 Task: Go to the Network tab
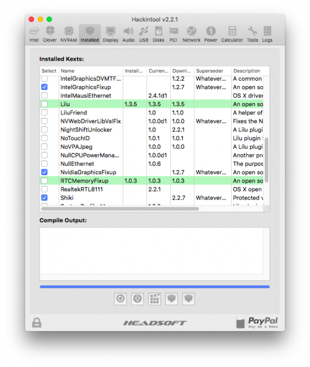191,34
